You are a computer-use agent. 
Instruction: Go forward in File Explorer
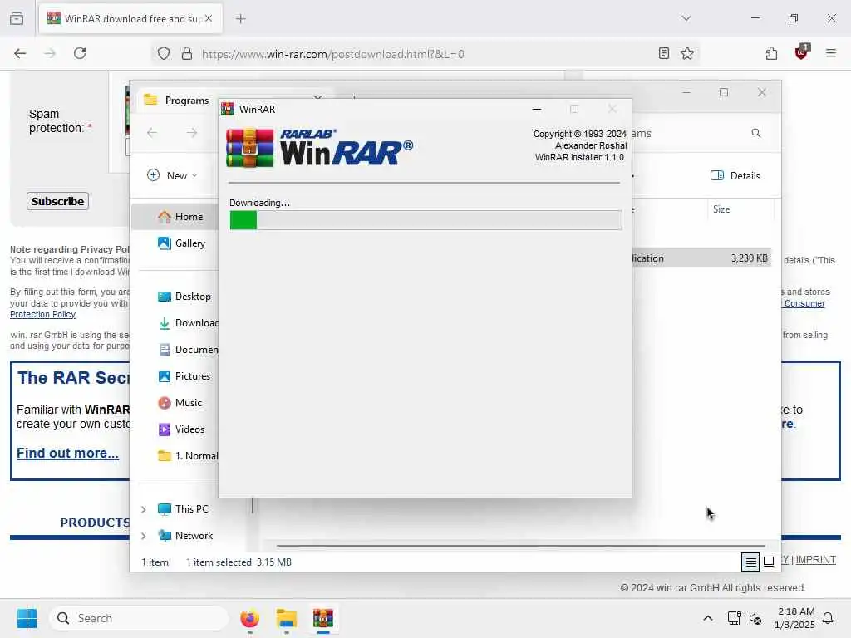click(x=192, y=133)
